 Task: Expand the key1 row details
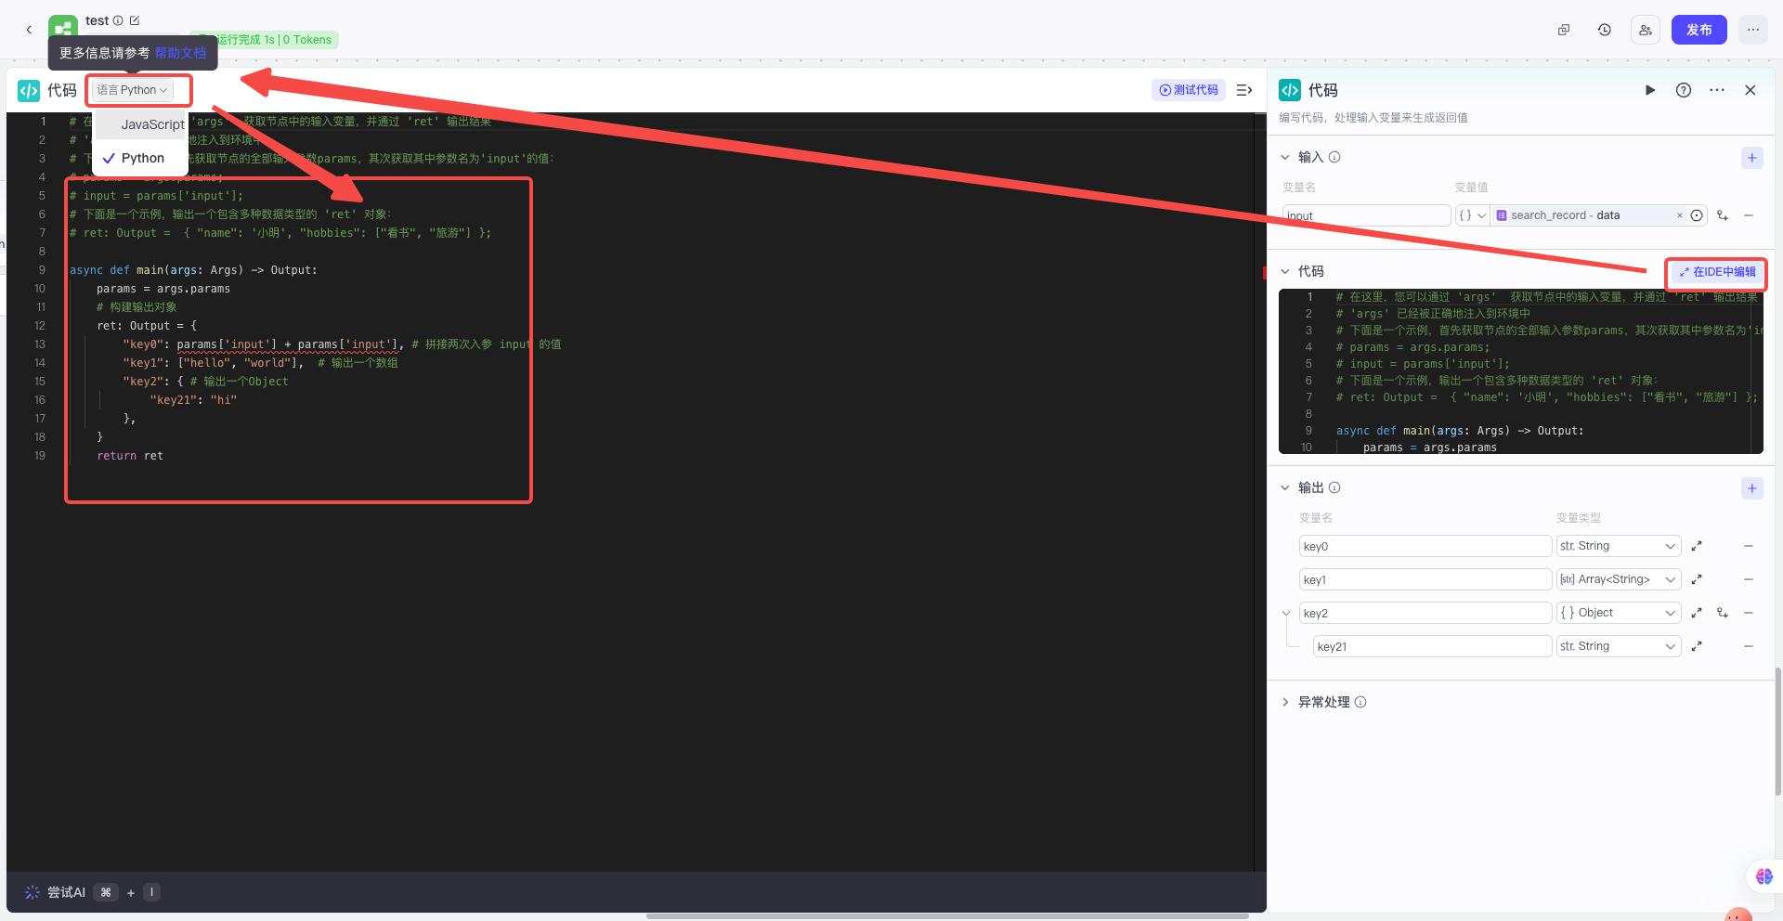1697,579
